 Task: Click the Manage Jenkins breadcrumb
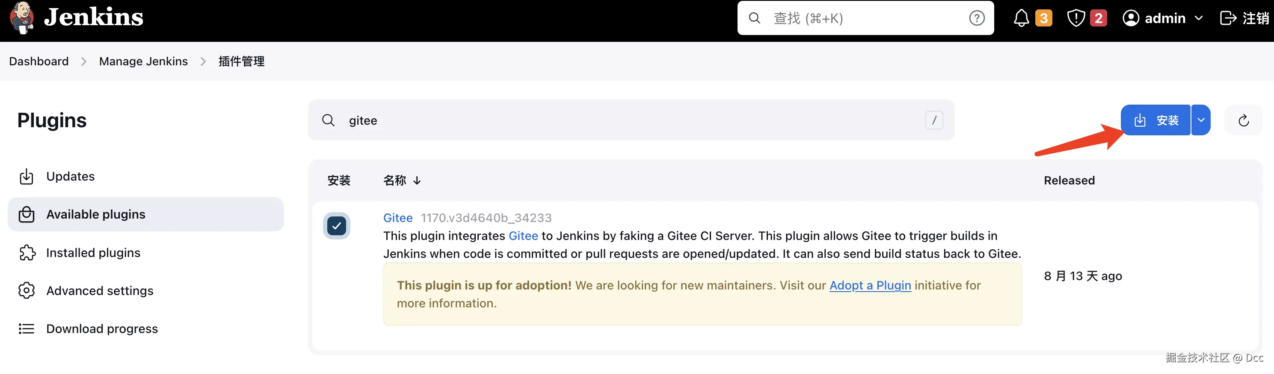coord(143,61)
